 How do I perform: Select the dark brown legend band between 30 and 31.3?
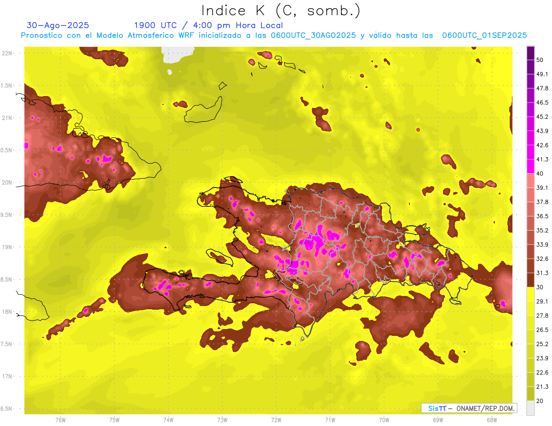530,280
